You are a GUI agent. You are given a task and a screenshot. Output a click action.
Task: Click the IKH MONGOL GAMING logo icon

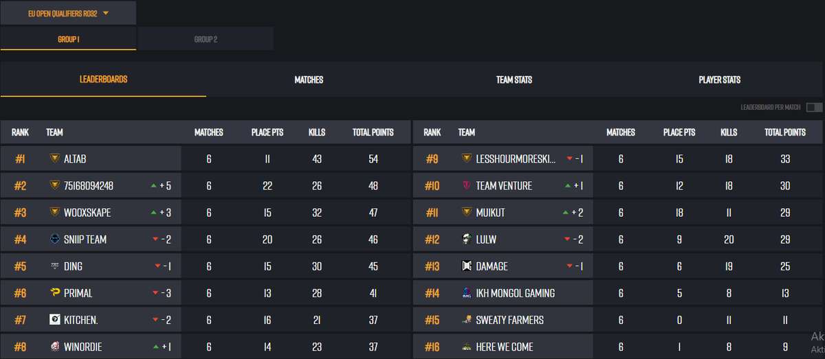[x=467, y=293]
